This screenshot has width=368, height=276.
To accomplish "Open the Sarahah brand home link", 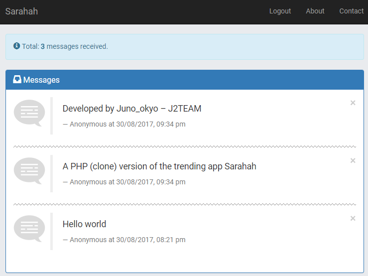I will [21, 11].
